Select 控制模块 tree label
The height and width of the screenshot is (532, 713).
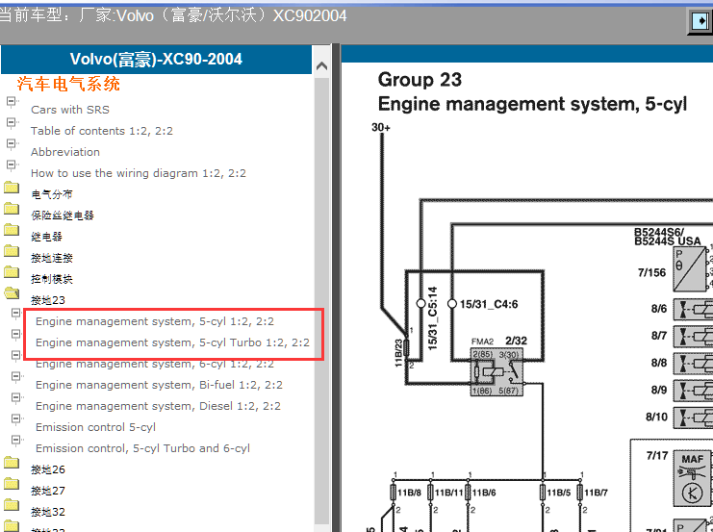[x=51, y=279]
